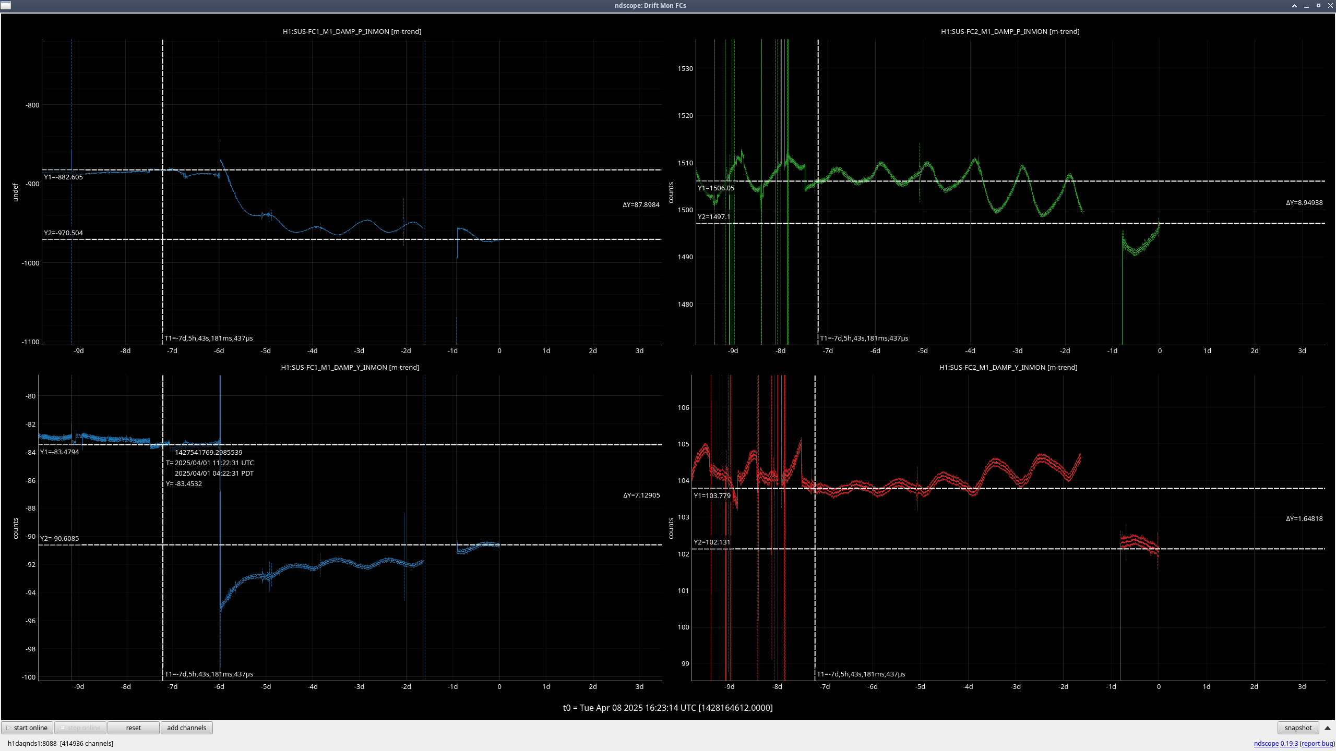The width and height of the screenshot is (1336, 751).
Task: Click the Y1=1506.05 cursor label
Action: pyautogui.click(x=716, y=188)
